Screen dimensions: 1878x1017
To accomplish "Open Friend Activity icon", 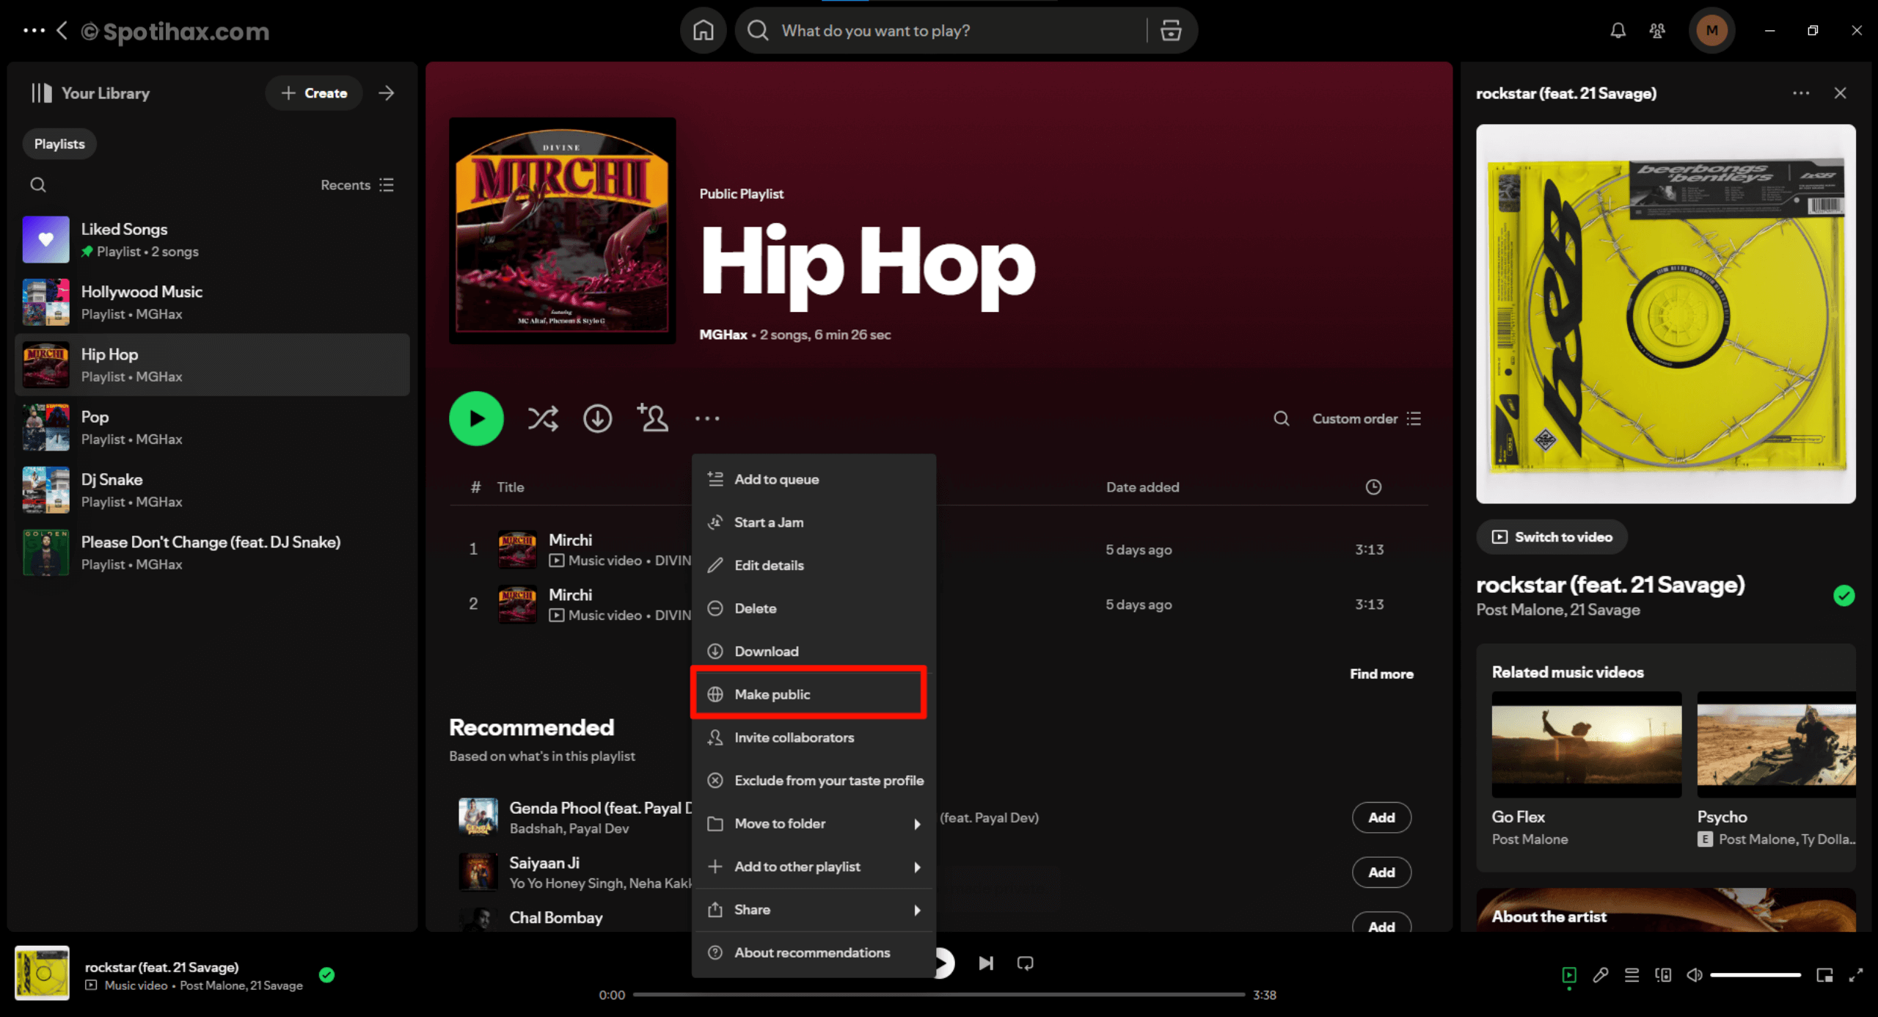I will 1657,31.
